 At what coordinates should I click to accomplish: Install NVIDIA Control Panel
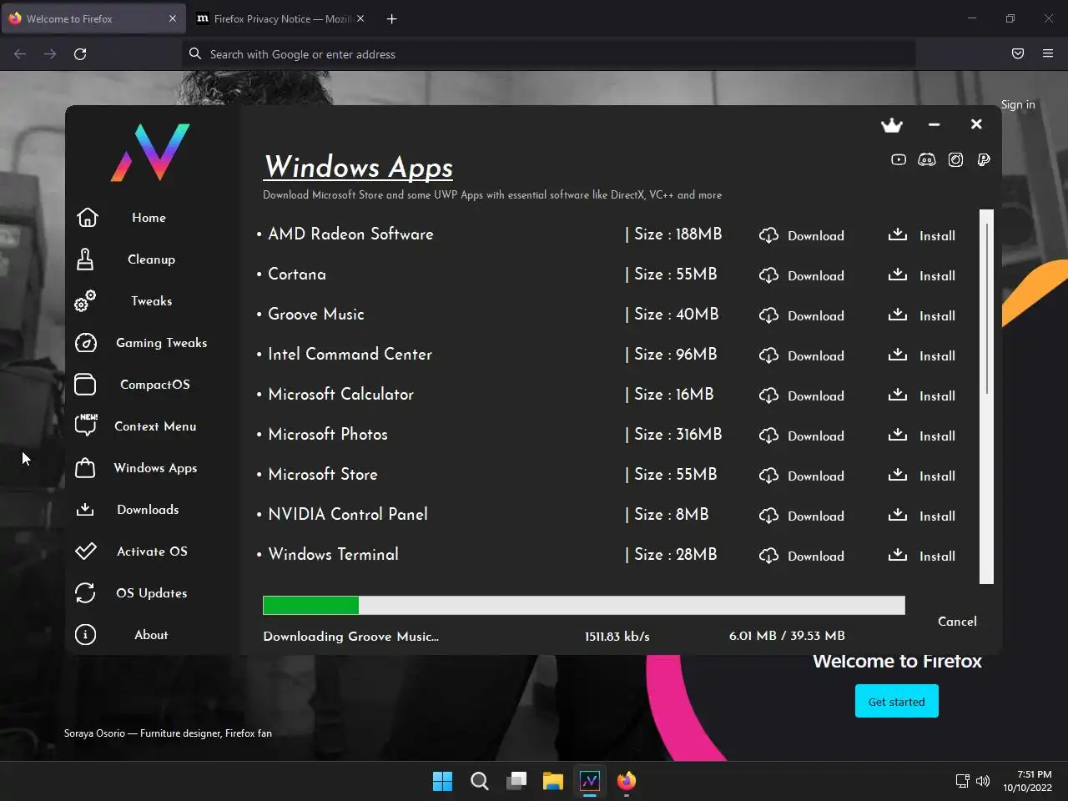pos(921,516)
